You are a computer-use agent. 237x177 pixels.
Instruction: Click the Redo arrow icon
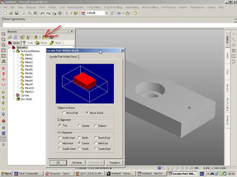[x=48, y=14]
